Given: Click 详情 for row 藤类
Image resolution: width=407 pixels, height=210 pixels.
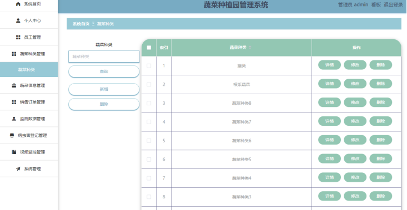Looking at the screenshot, I should pos(329,65).
